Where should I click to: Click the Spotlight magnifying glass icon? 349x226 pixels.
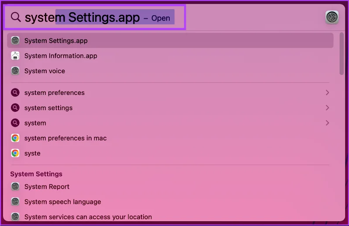click(x=16, y=17)
